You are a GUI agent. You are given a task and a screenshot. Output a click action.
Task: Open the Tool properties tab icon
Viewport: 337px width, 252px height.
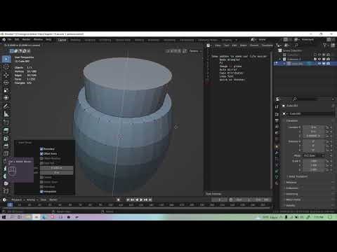coord(277,106)
